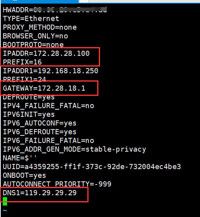Click the NAME=$'' line
This screenshot has width=200, height=217.
pos(20,158)
